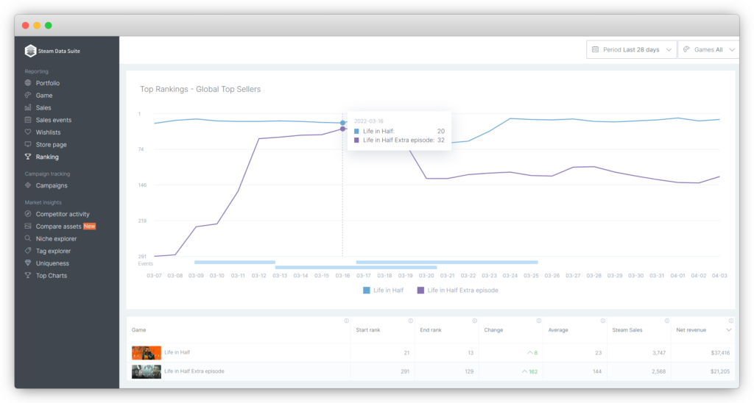Click the Game icon in the sidebar
This screenshot has width=754, height=403.
point(28,95)
